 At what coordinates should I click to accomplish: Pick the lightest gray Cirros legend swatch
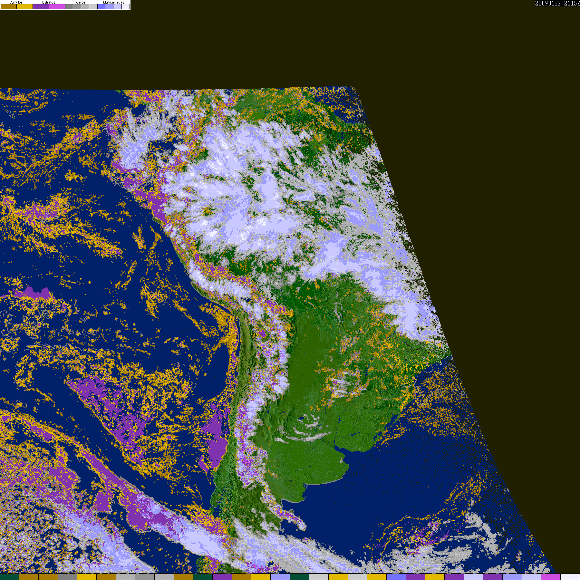[x=93, y=6]
